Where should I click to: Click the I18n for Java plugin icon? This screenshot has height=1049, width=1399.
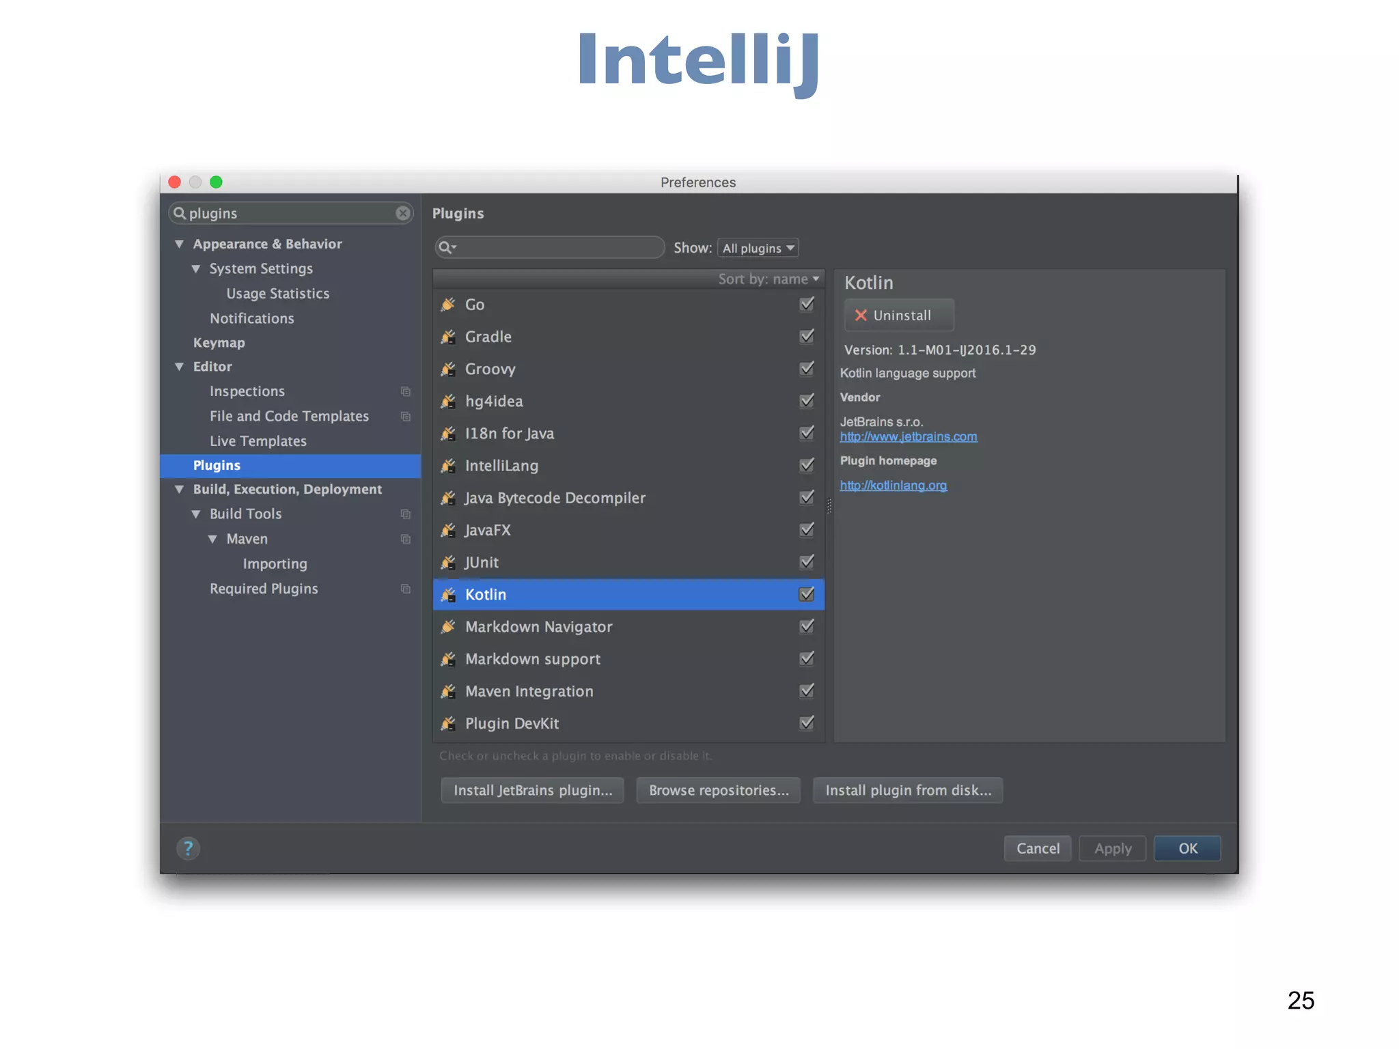(x=448, y=433)
